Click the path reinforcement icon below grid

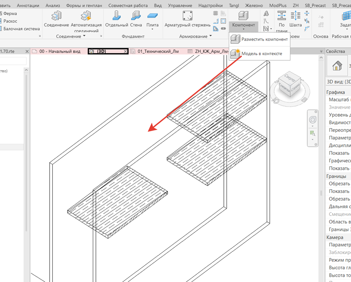(216, 21)
